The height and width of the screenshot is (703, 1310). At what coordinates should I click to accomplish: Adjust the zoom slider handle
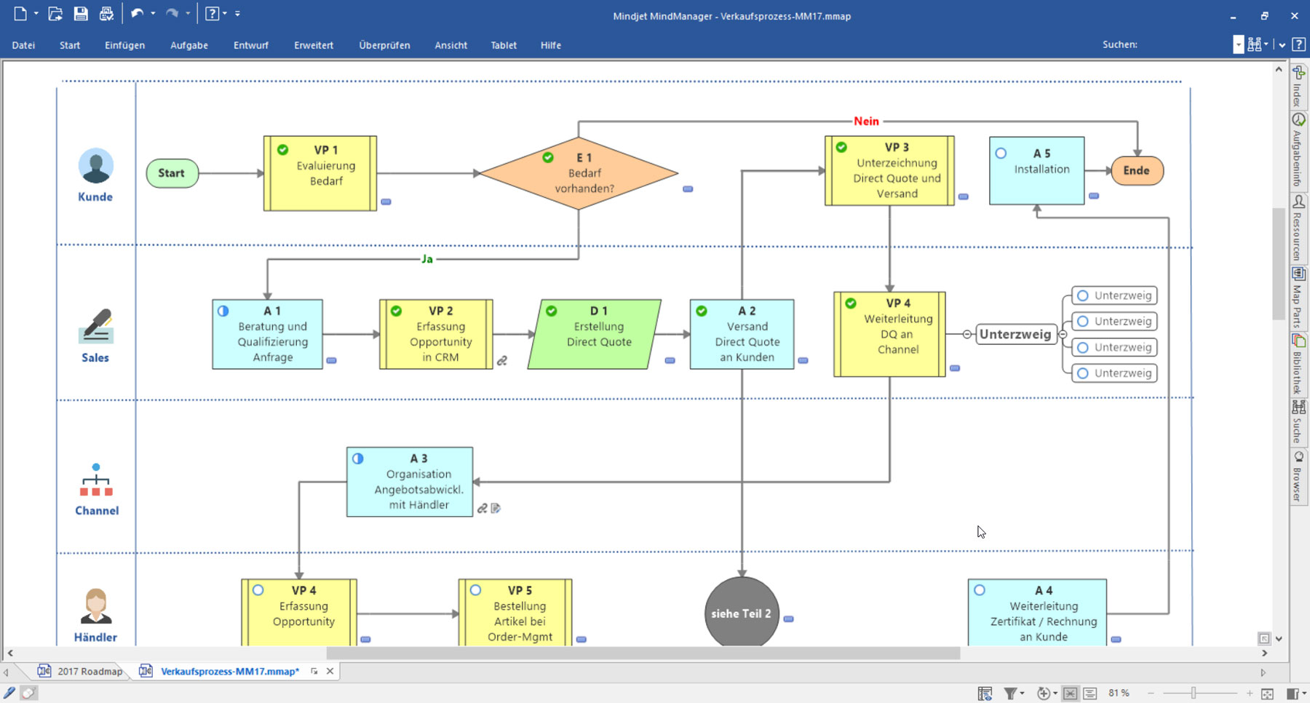(x=1194, y=694)
